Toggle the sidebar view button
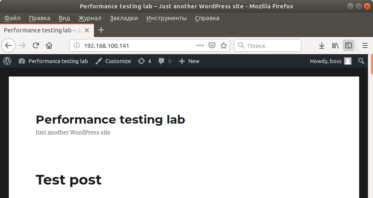This screenshot has height=198, width=373. 349,45
